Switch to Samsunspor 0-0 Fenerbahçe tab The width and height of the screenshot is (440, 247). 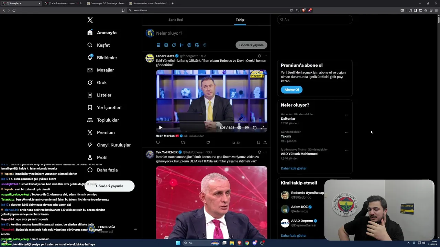coord(106,3)
